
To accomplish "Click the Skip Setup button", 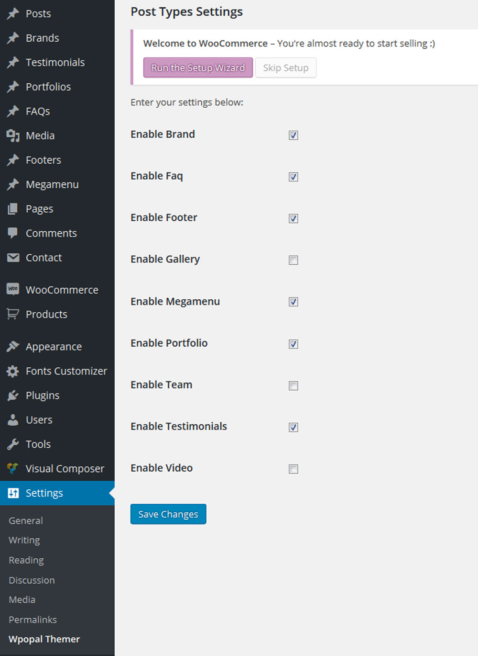I will coord(285,68).
